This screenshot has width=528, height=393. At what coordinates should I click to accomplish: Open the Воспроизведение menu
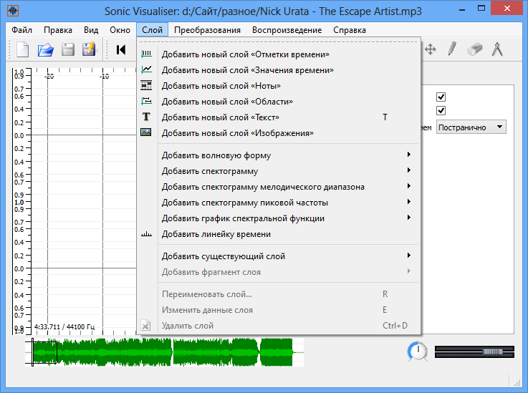pos(287,30)
